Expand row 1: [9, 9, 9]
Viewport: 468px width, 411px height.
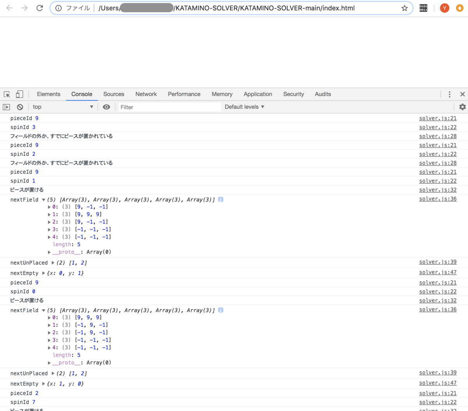coord(49,214)
